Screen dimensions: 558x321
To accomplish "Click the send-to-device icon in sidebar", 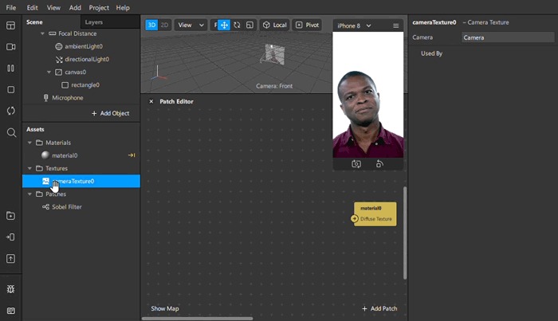I will click(10, 237).
